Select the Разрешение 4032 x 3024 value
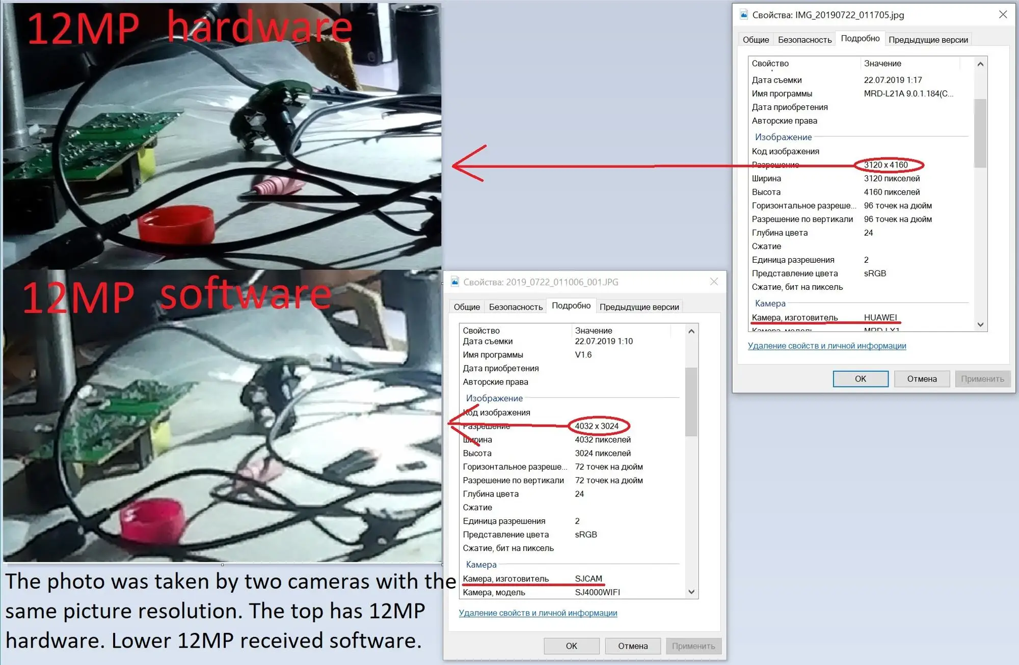1019x665 pixels. point(597,426)
